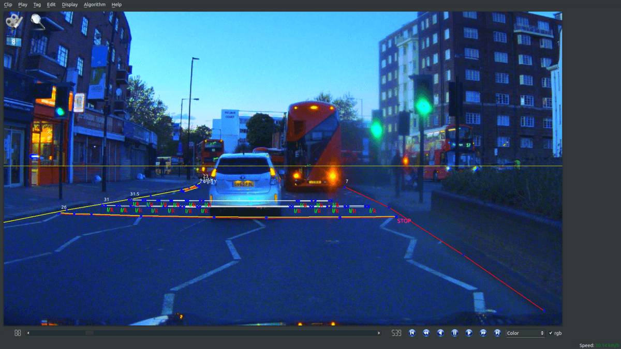Viewport: 621px width, 349px height.
Task: Open the Algorithm menu
Action: [94, 5]
